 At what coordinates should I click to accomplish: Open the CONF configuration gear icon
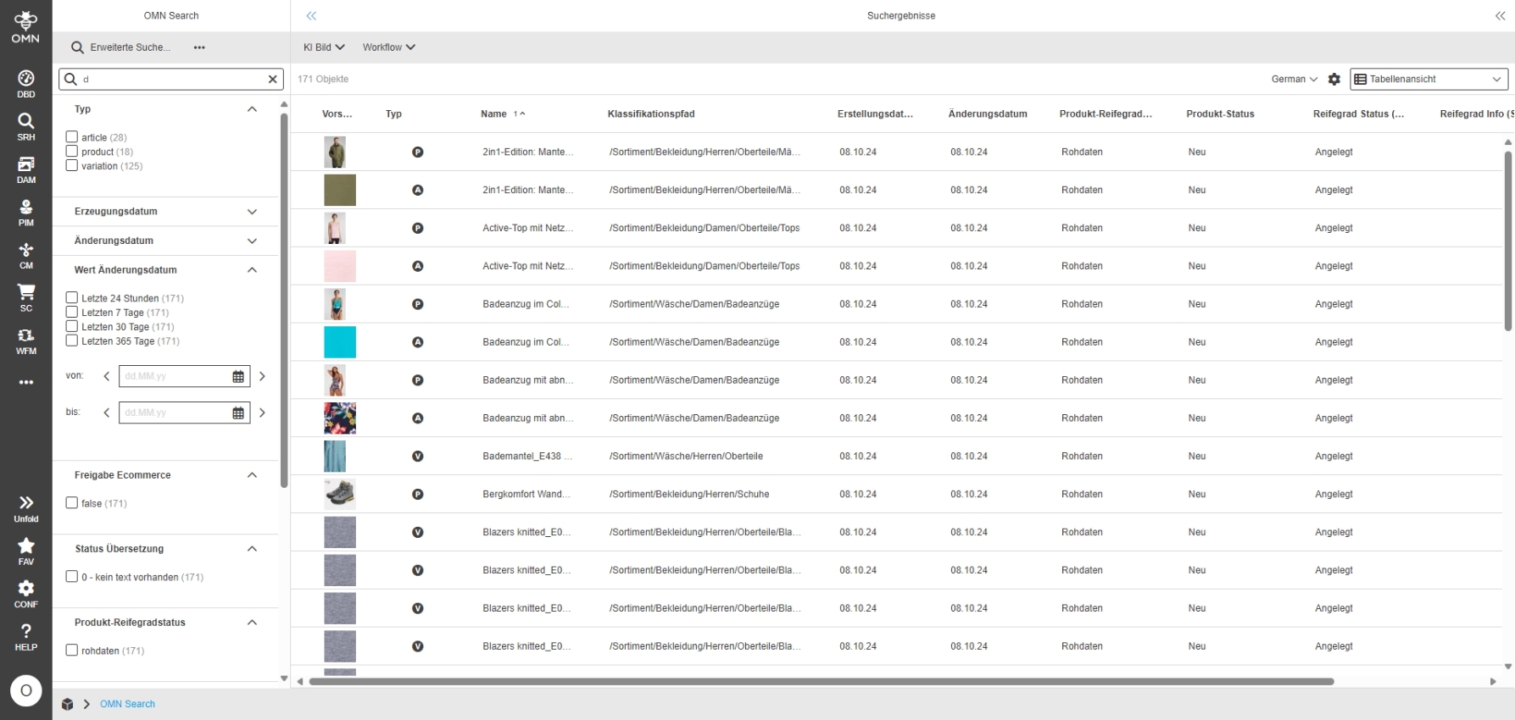(x=25, y=593)
